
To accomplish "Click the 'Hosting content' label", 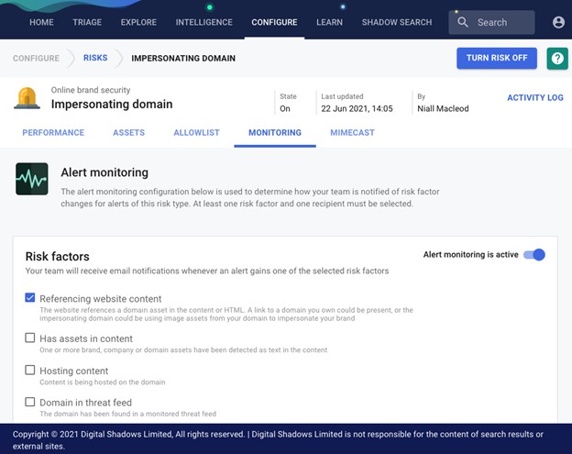I will pos(73,371).
